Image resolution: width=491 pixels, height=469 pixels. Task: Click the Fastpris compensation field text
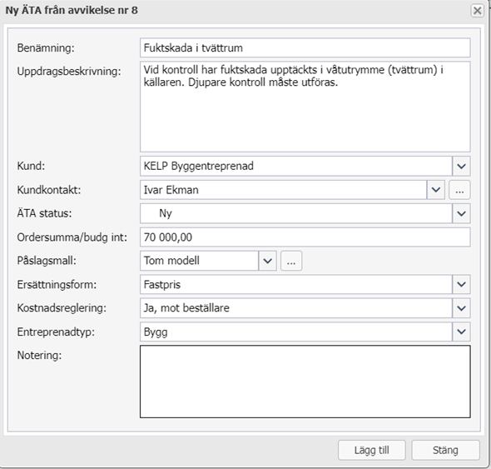(162, 285)
